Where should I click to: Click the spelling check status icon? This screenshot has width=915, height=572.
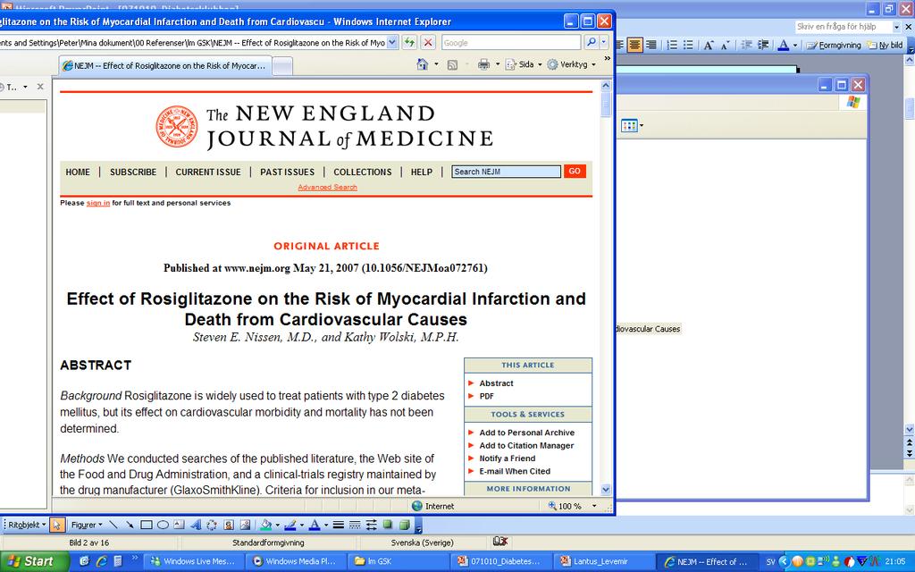(500, 542)
